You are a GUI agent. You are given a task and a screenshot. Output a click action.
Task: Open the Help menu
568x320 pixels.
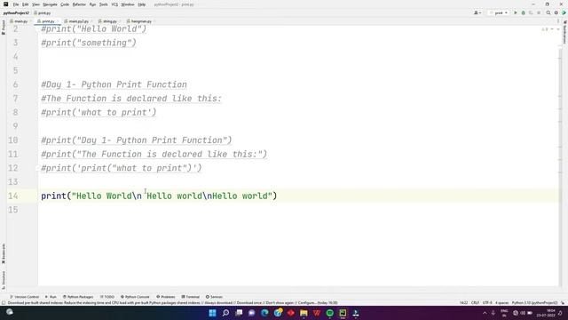coord(142,4)
